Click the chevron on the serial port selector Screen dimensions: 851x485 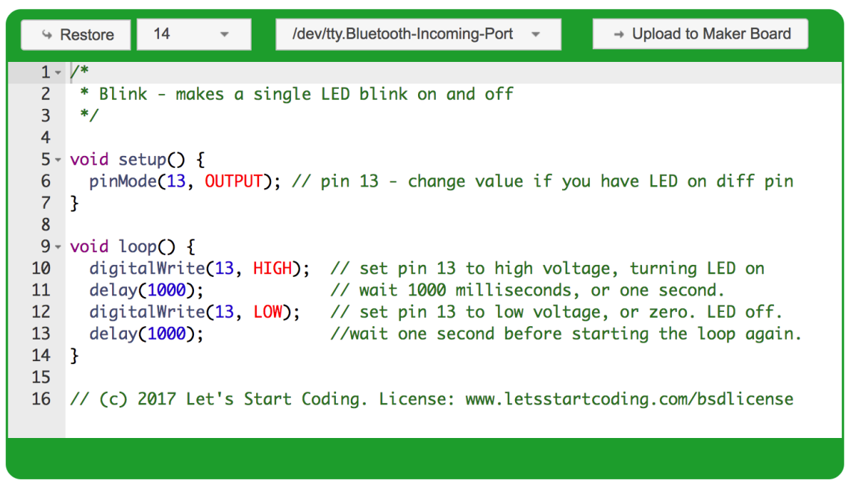pos(534,34)
